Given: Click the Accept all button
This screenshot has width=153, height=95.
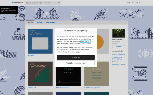Looking at the screenshot, I should tap(76, 58).
